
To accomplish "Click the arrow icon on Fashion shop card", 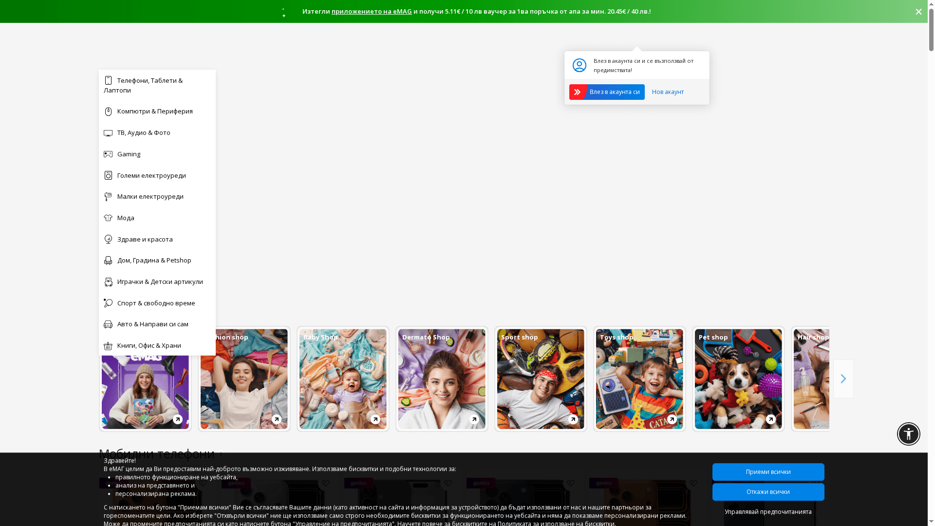I will click(277, 419).
